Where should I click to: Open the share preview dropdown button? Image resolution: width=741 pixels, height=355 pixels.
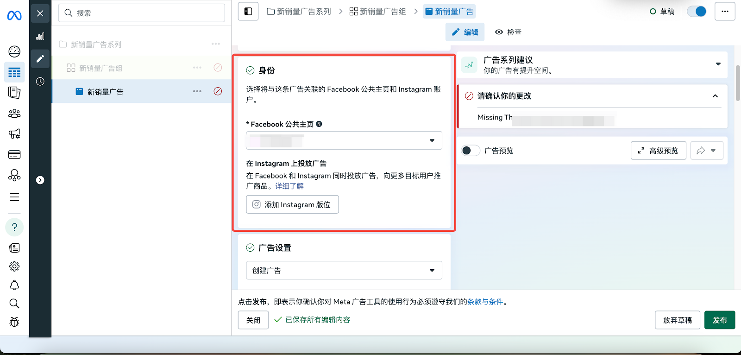coord(707,151)
